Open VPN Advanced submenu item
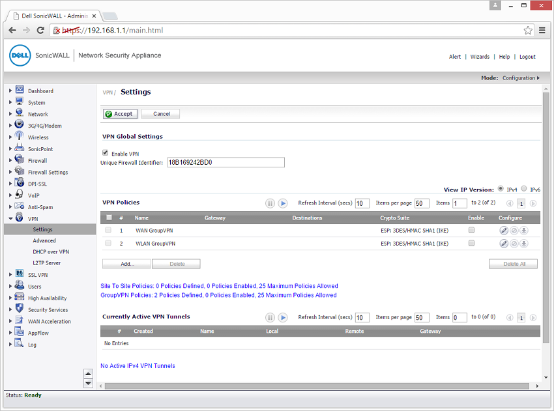 [44, 241]
